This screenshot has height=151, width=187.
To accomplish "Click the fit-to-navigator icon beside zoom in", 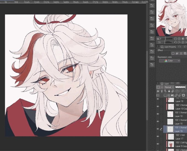I will click(183, 39).
